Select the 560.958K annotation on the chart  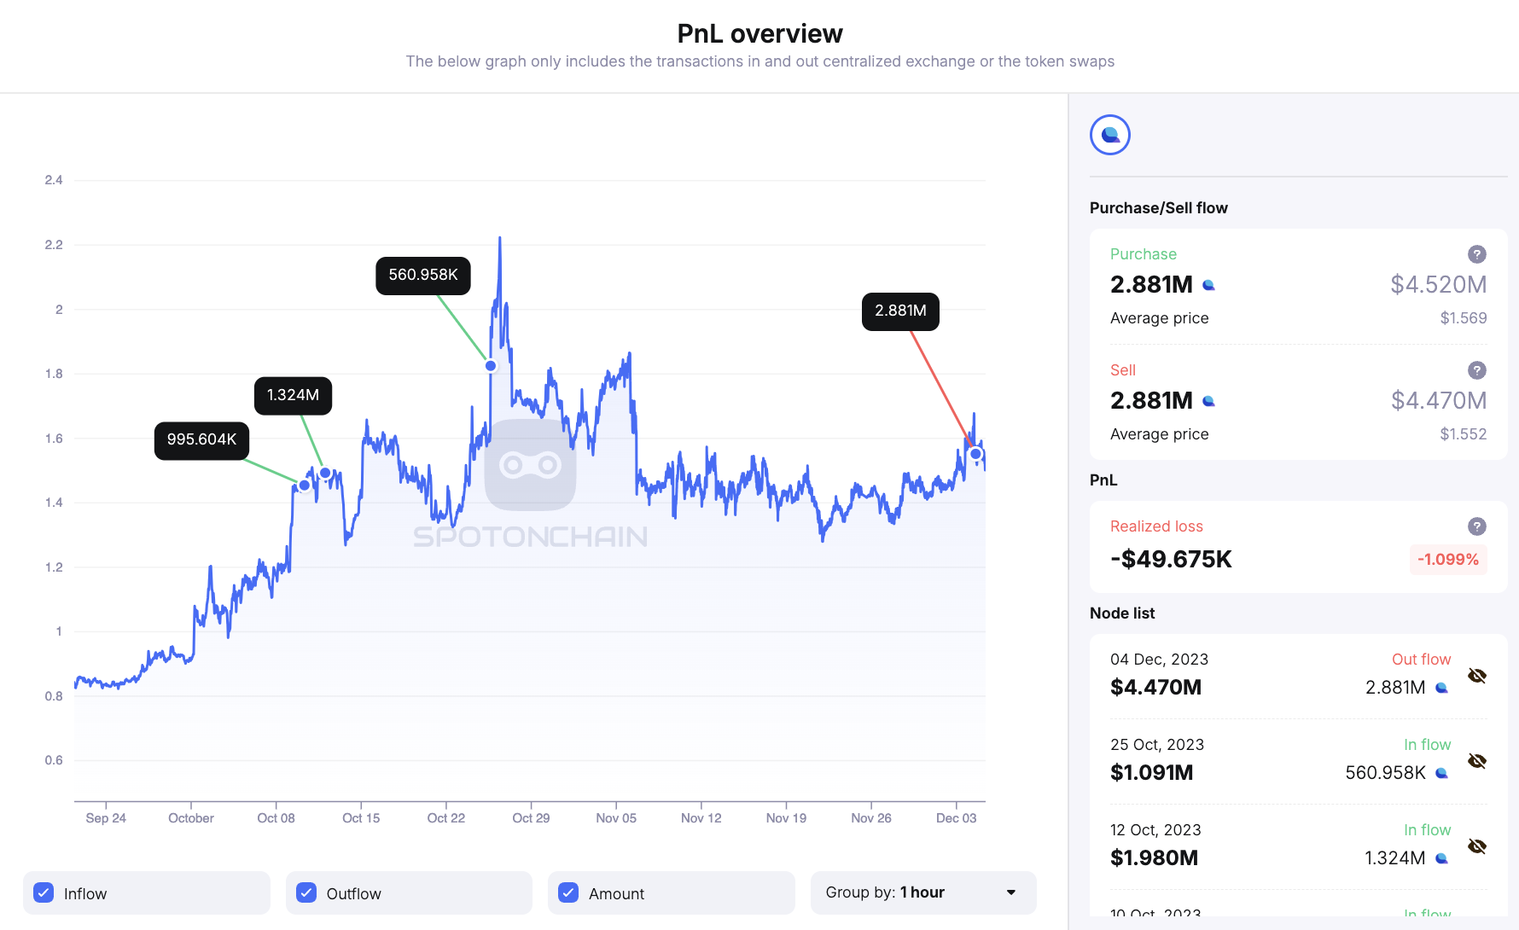click(x=422, y=276)
